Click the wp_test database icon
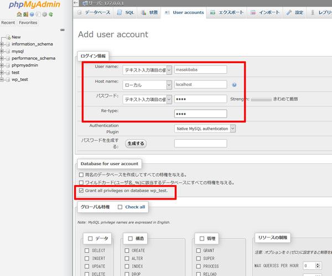This screenshot has height=276, width=332. tap(8, 80)
